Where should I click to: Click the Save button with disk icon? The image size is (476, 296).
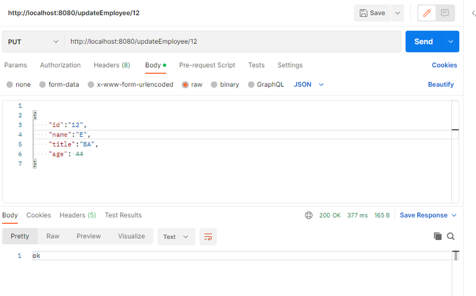[x=372, y=13]
